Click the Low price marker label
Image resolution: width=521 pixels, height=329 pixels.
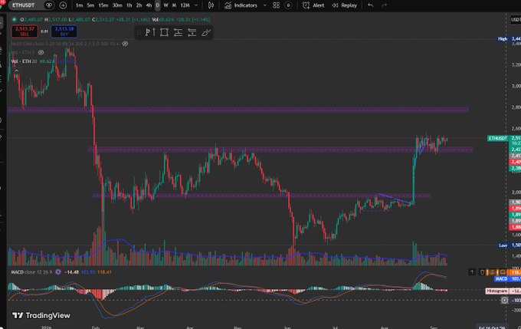coord(503,245)
